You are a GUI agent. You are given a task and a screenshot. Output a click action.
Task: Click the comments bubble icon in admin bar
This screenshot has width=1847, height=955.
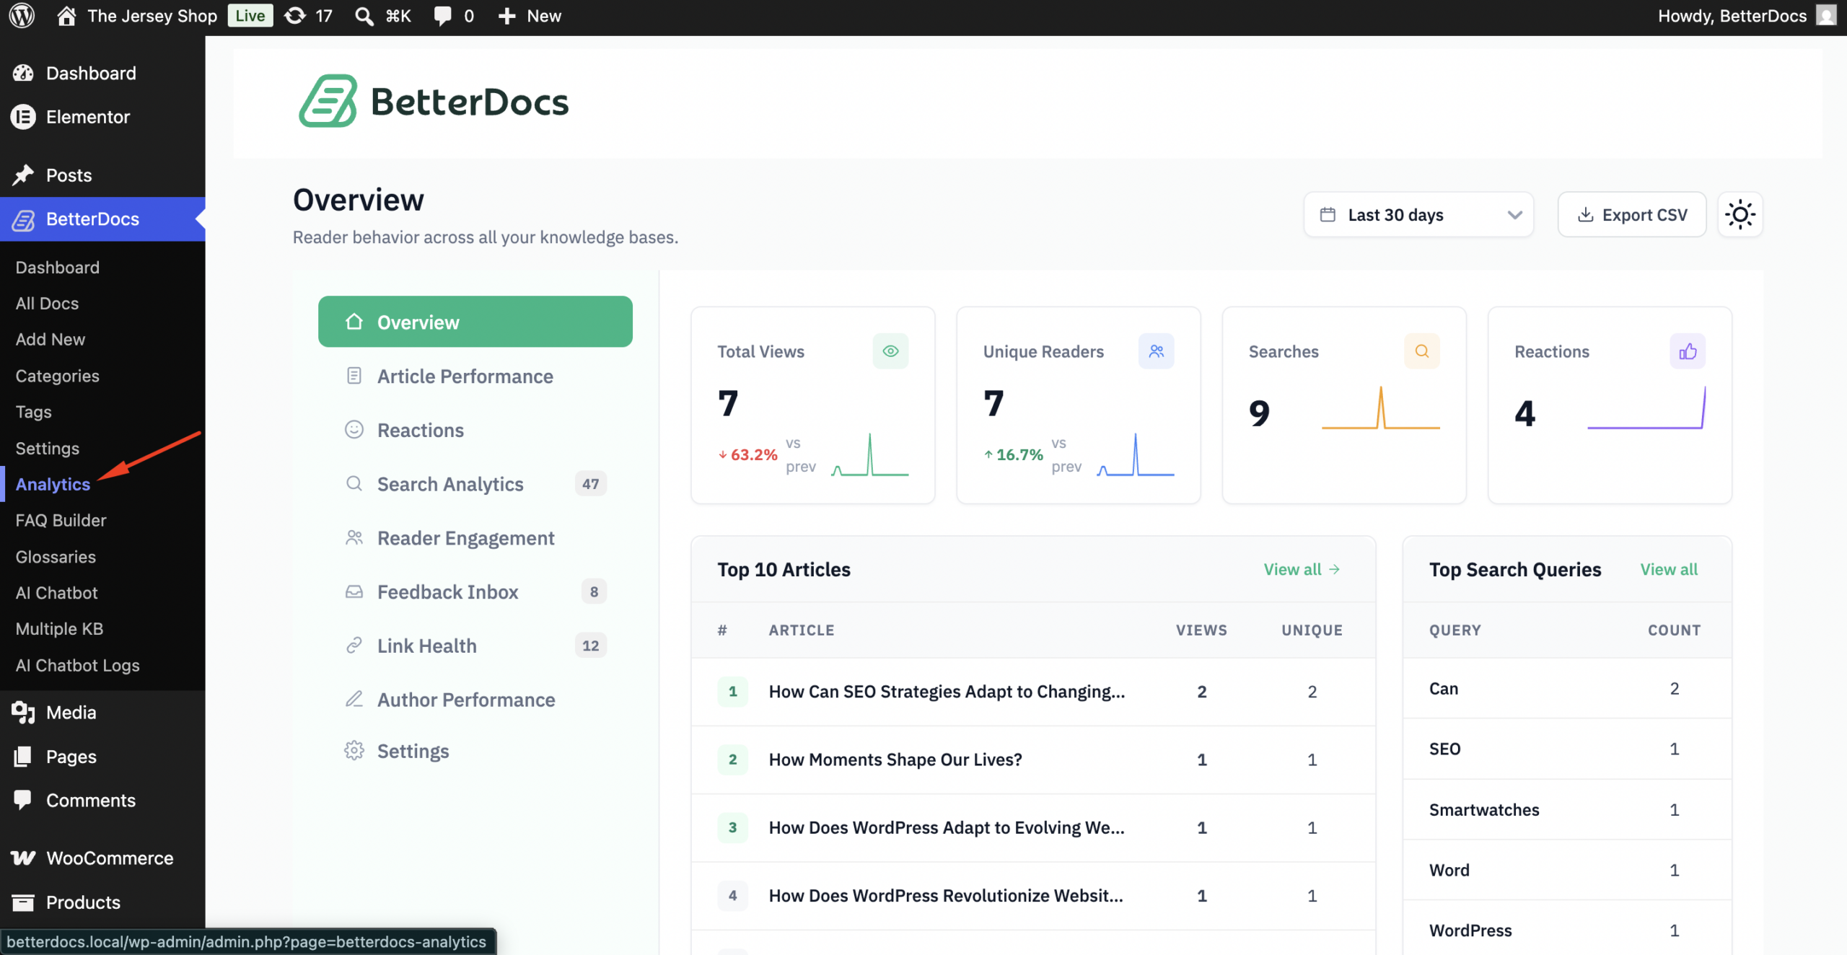(x=442, y=16)
